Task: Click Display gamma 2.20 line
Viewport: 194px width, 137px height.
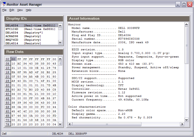Action: coord(98,114)
